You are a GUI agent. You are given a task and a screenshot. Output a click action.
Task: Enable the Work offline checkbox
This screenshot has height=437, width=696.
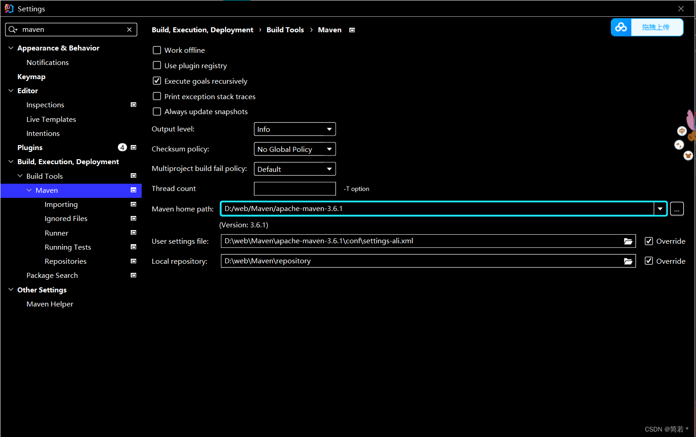[157, 50]
